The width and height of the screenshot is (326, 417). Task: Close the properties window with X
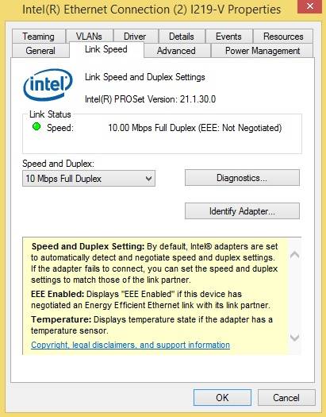click(x=309, y=6)
